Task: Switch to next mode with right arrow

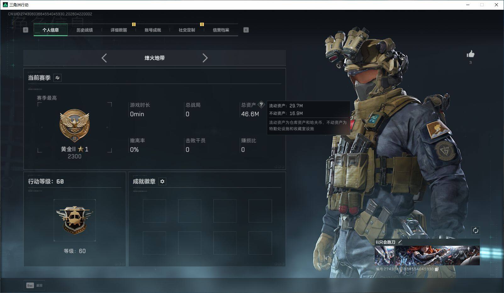Action: click(x=205, y=58)
